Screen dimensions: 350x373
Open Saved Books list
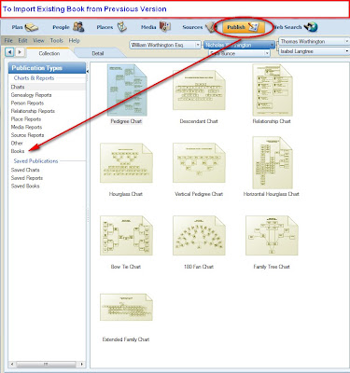click(x=25, y=186)
